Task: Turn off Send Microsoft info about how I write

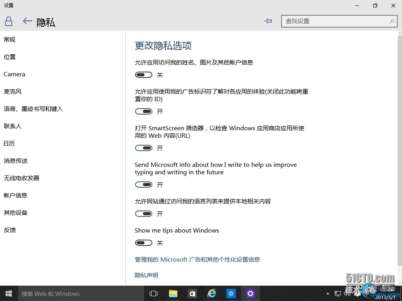Action: point(144,185)
